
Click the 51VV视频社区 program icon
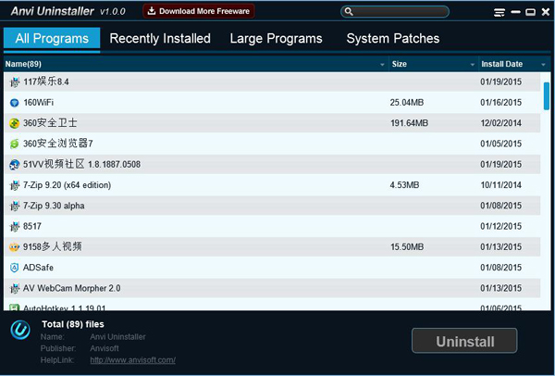14,165
